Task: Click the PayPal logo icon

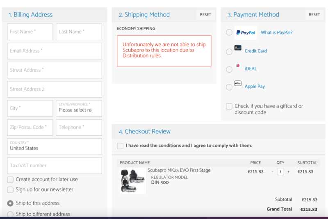Action: coord(246,33)
